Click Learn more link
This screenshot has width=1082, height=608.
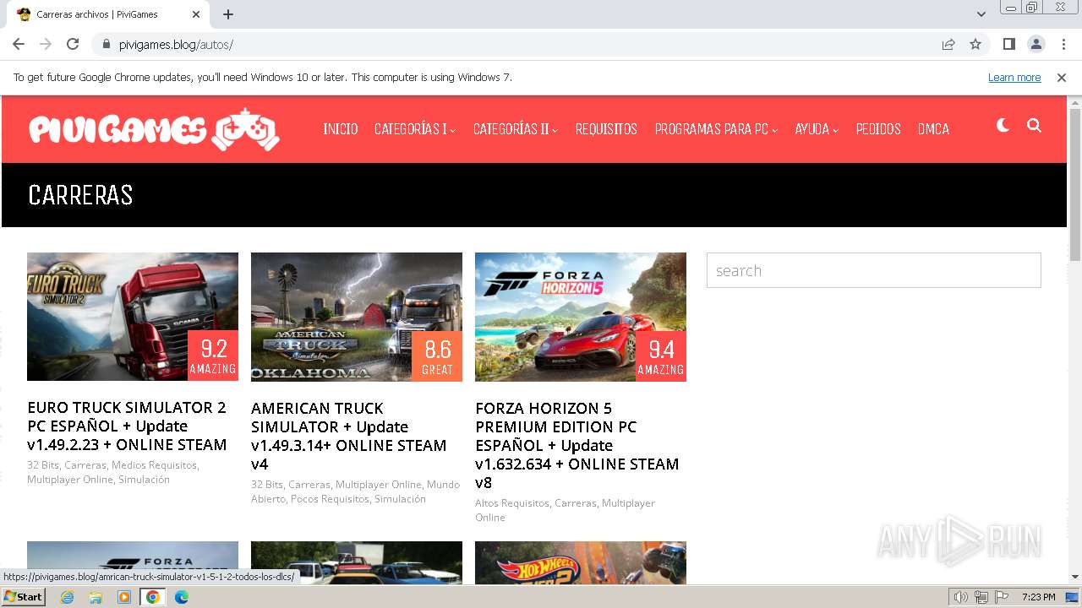point(1014,78)
